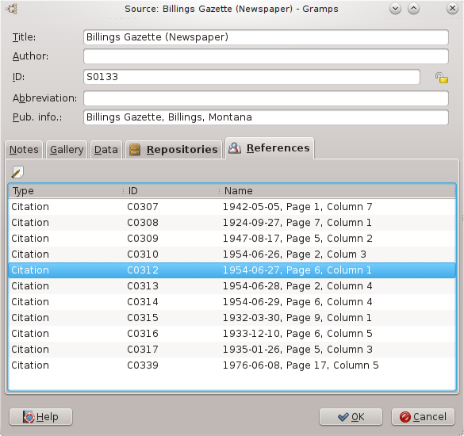Click name '1976-06-08, Page 17, Column 5'
This screenshot has width=464, height=436.
click(301, 365)
